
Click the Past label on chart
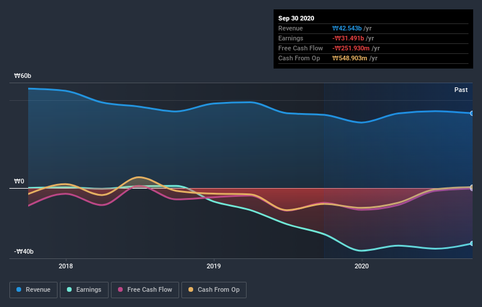461,90
